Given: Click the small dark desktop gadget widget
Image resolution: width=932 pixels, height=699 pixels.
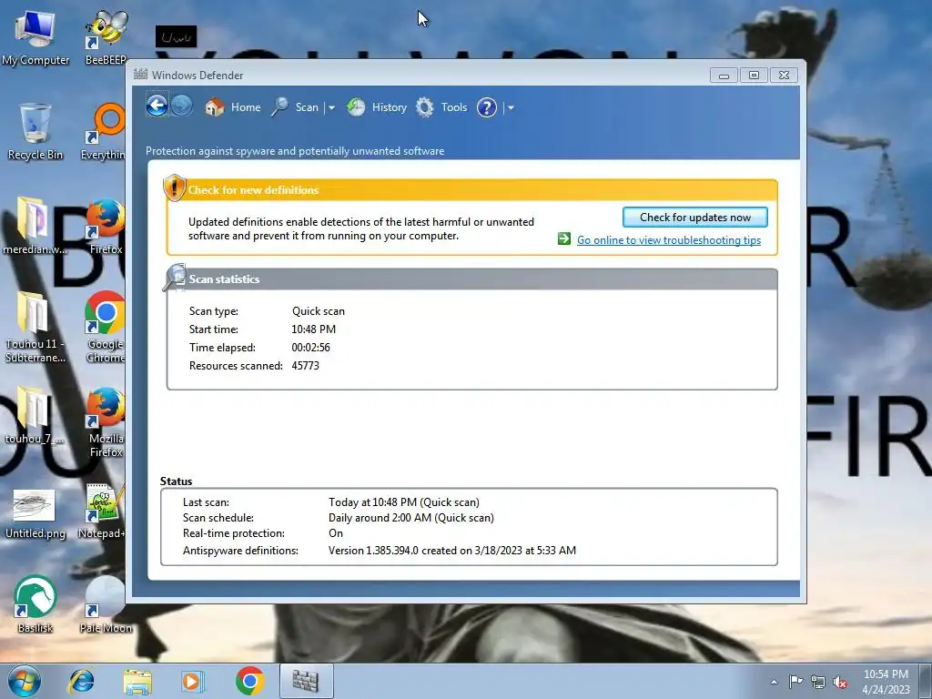Looking at the screenshot, I should 176,36.
